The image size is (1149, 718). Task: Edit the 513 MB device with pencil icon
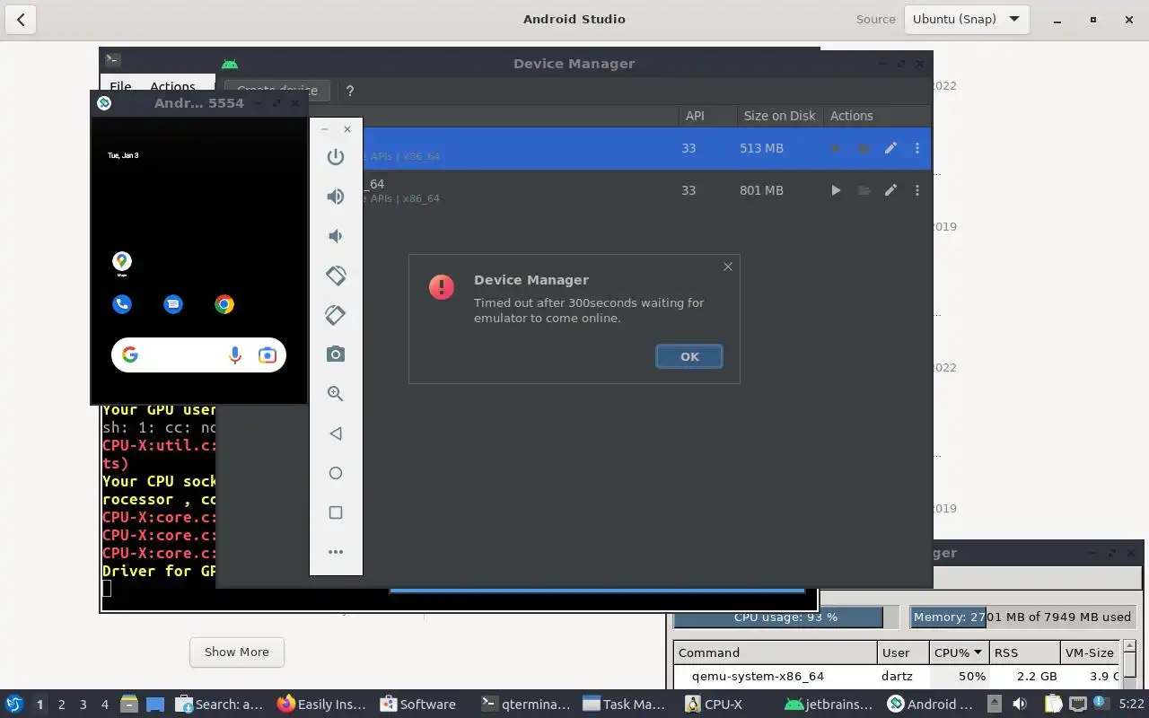890,148
